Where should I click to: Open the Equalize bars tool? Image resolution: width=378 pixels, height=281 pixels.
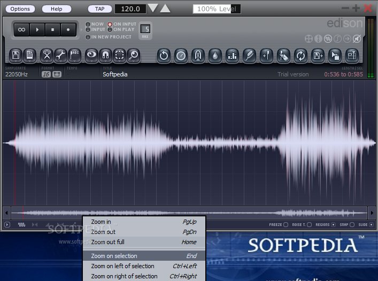point(233,56)
